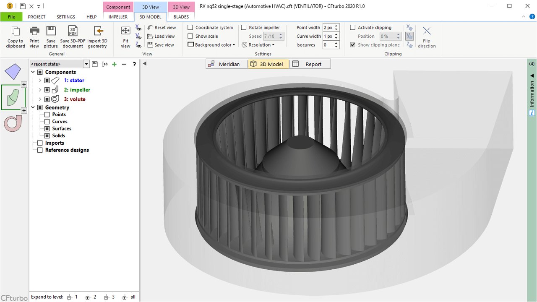Screen dimensions: 537x302
Task: Open the File menu tab
Action: coord(11,17)
